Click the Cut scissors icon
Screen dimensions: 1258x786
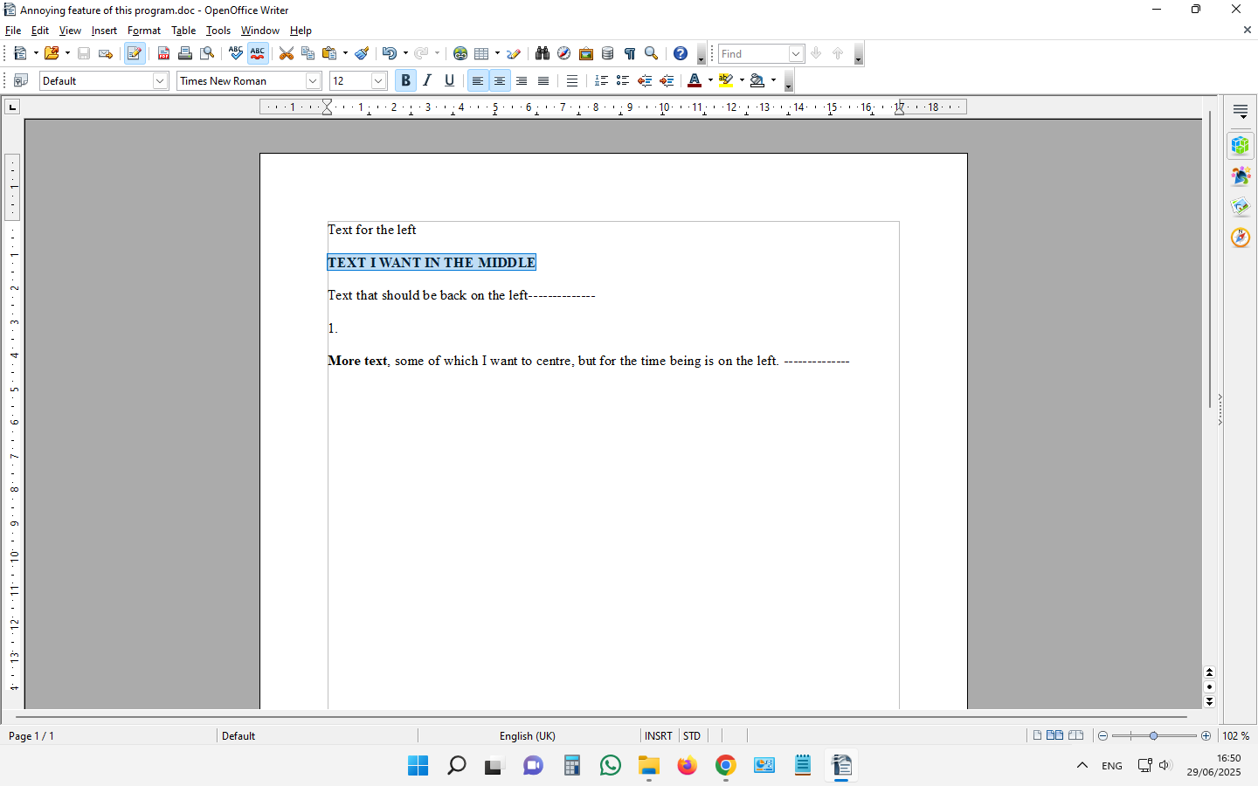click(287, 53)
